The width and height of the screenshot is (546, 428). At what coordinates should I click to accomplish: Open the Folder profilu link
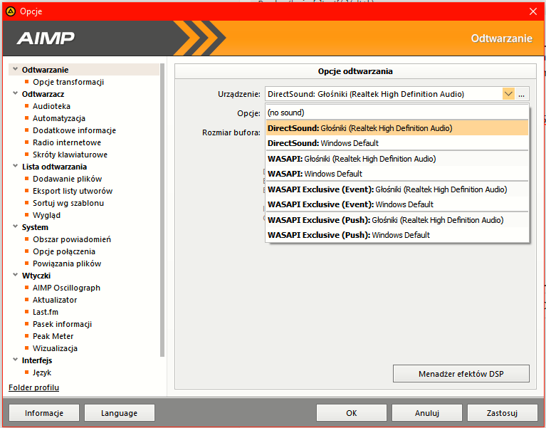pyautogui.click(x=33, y=387)
